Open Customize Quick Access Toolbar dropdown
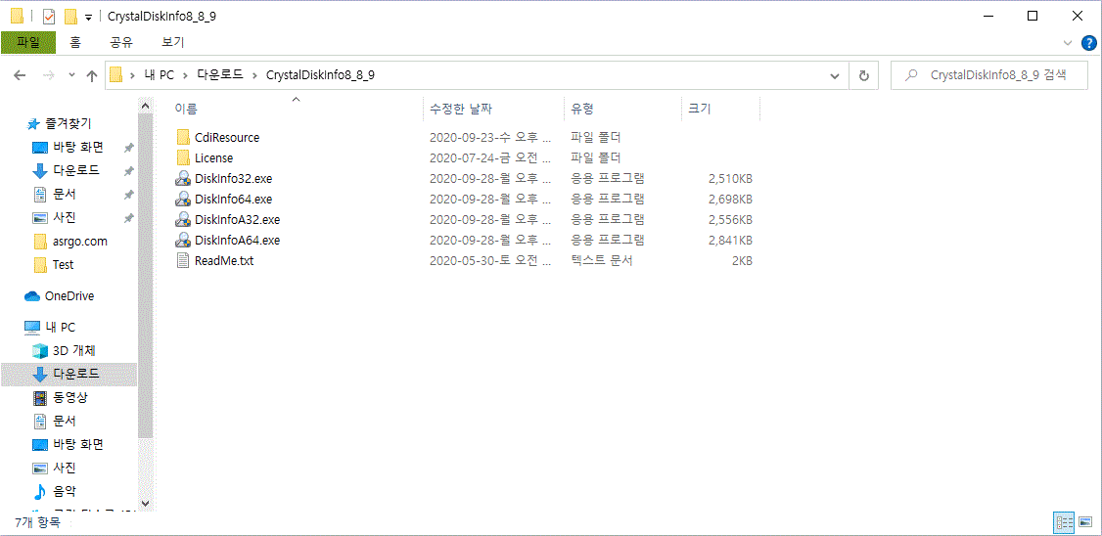Image resolution: width=1102 pixels, height=536 pixels. pos(88,17)
